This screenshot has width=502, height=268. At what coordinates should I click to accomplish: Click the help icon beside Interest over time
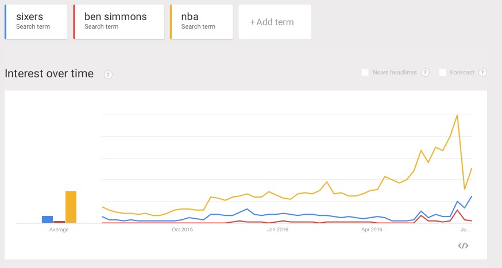coord(108,74)
